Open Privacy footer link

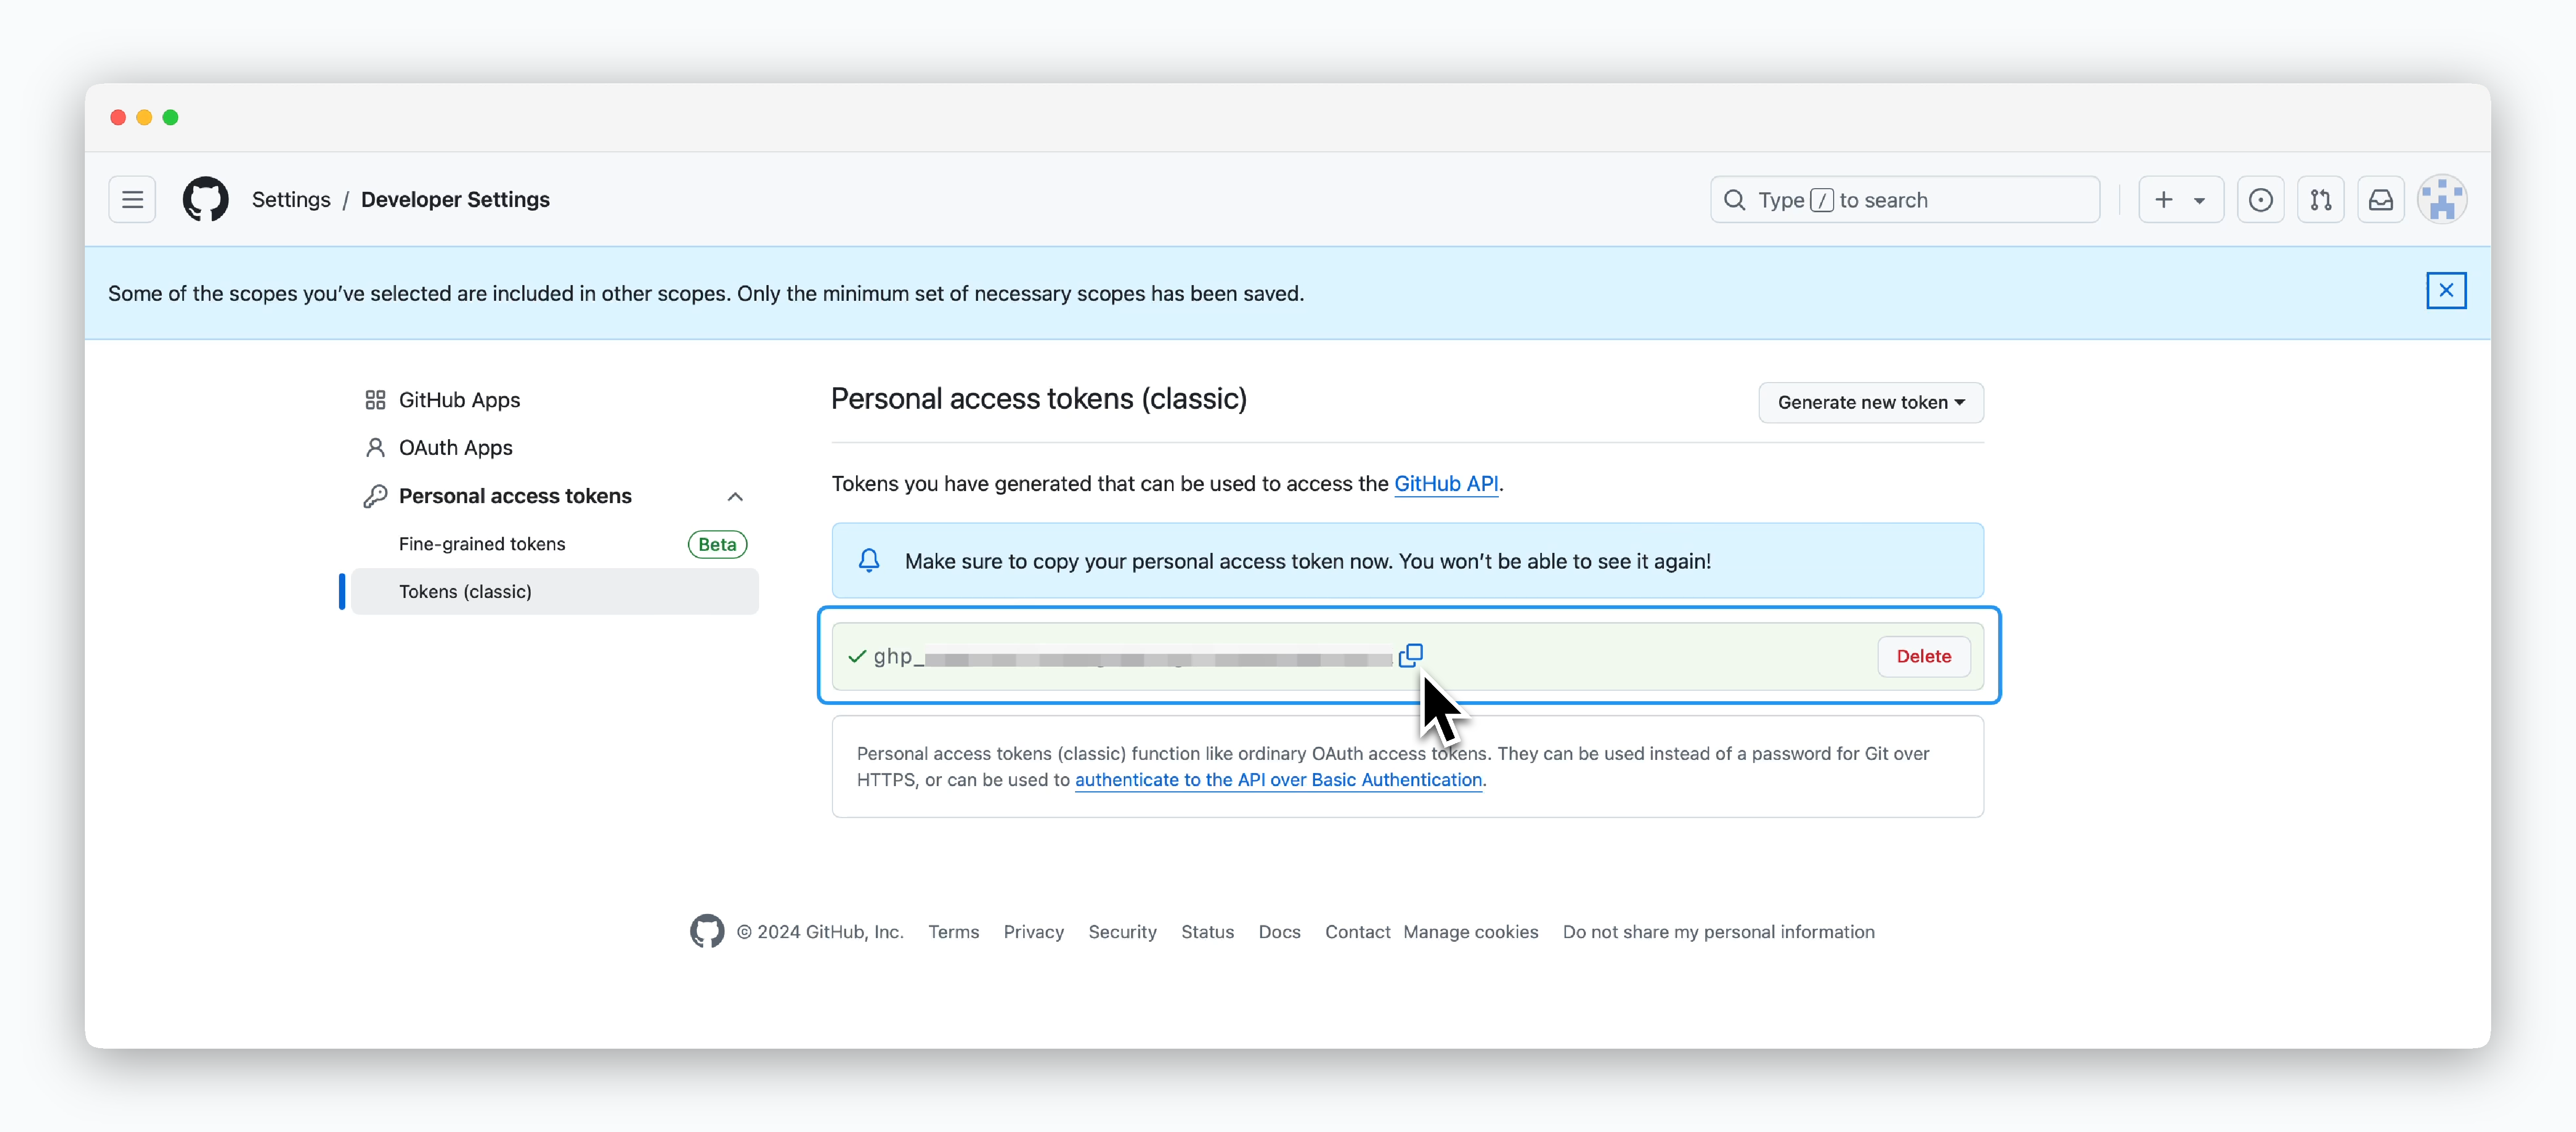pos(1033,932)
